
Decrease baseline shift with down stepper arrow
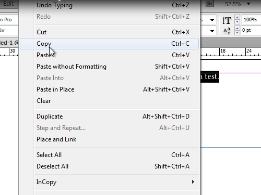point(237,33)
